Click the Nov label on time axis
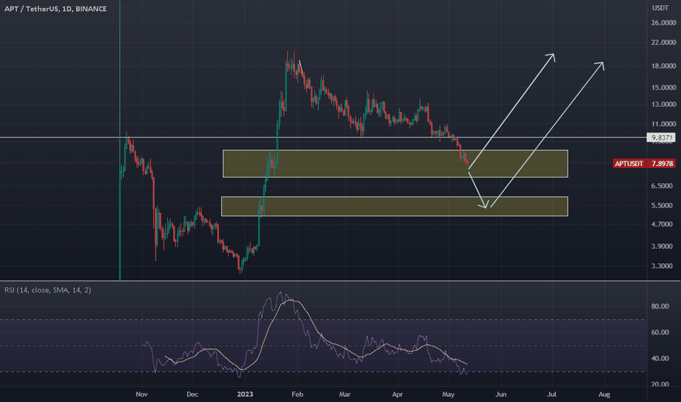Image resolution: width=681 pixels, height=402 pixels. click(142, 395)
